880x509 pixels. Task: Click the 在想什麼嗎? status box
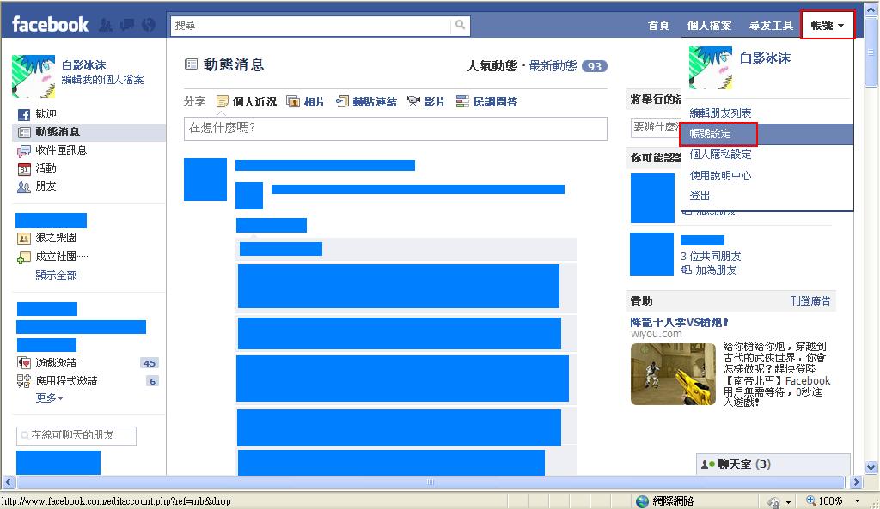pos(395,129)
